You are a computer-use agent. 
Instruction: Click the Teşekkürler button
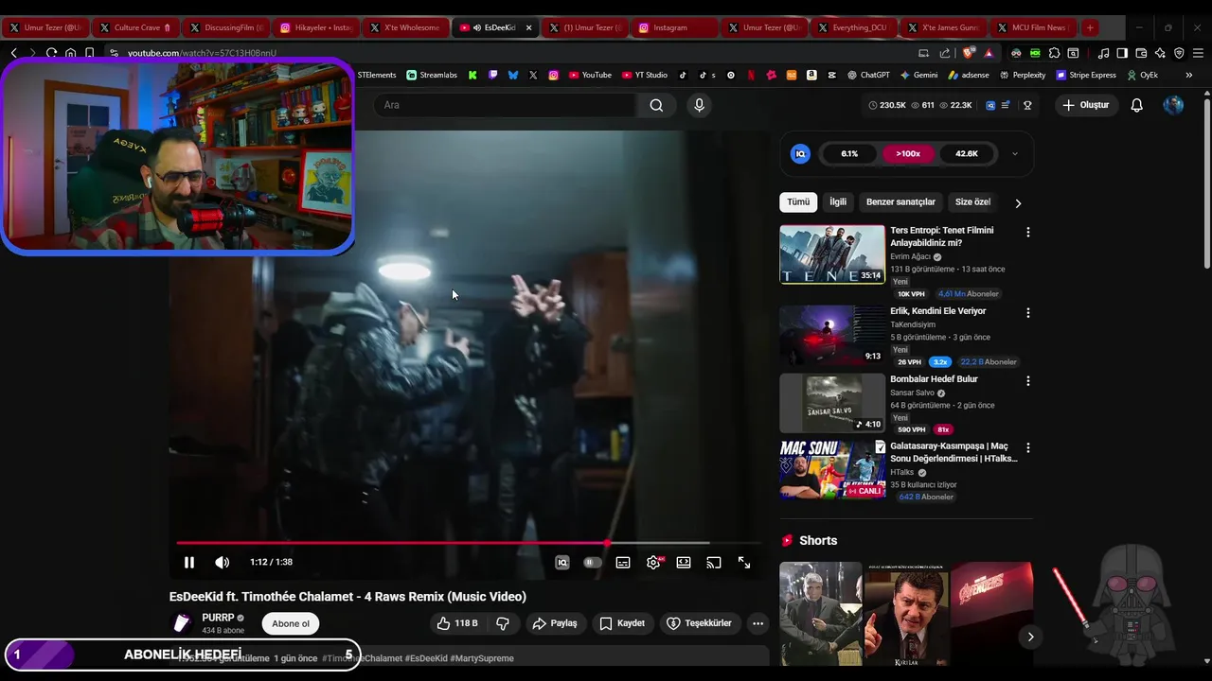[699, 623]
